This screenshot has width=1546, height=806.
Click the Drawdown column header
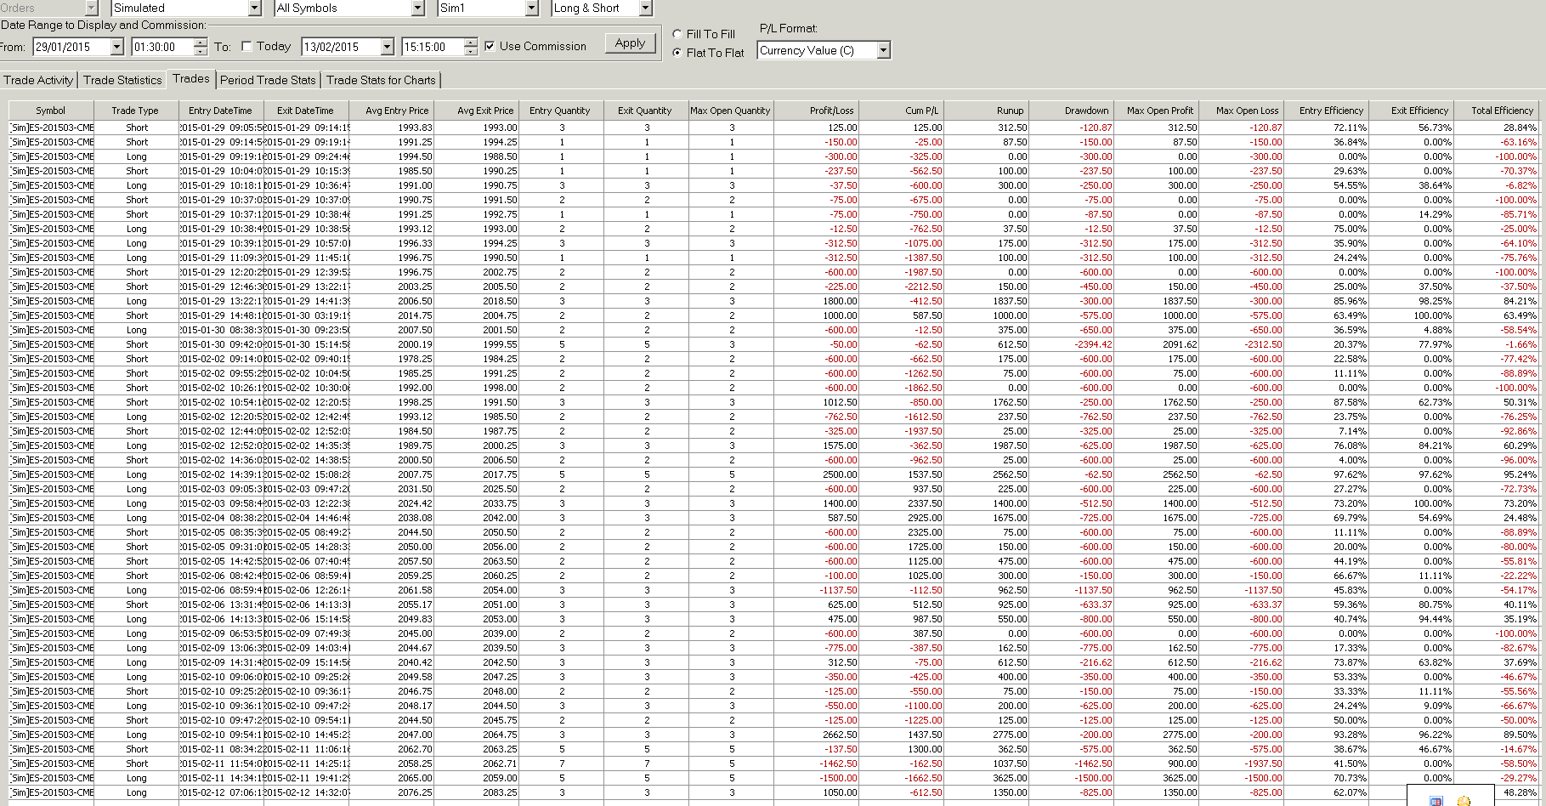tap(1071, 111)
